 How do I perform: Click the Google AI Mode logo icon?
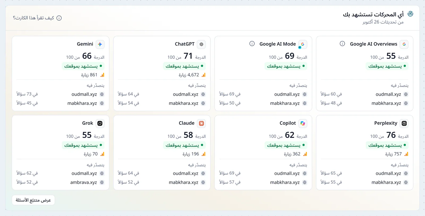[x=303, y=44]
